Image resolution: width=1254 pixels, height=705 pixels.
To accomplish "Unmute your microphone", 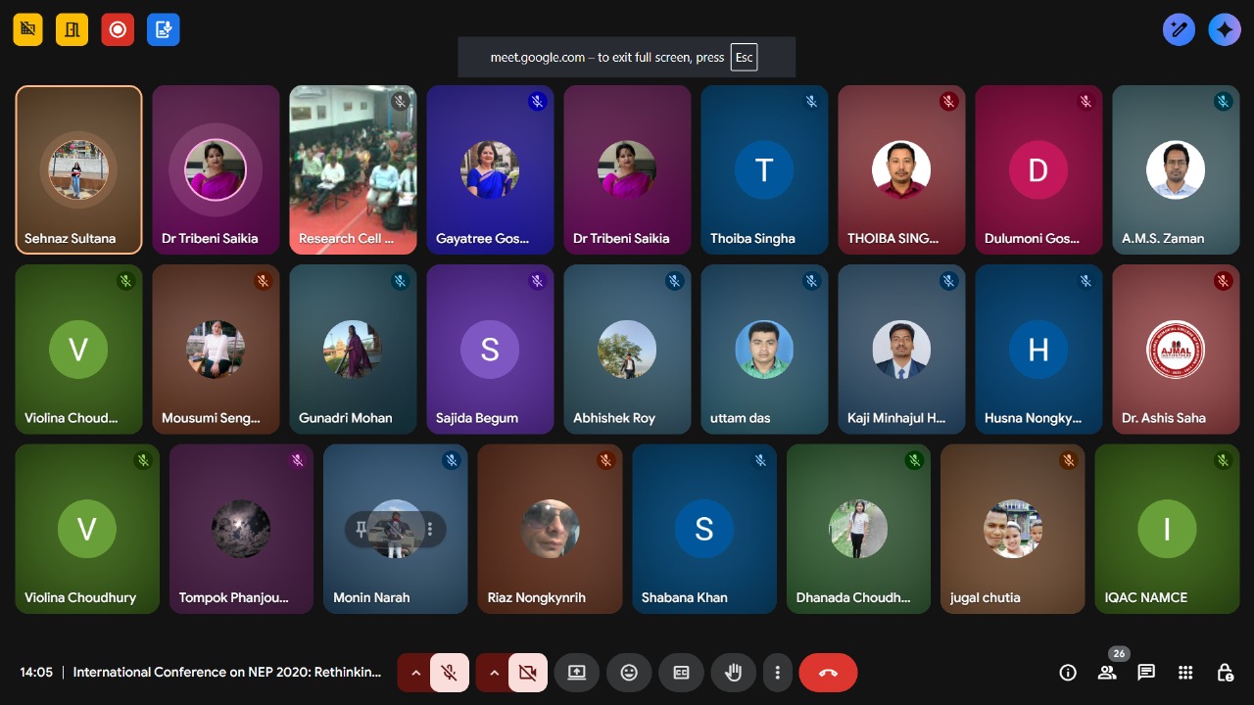I will tap(449, 673).
